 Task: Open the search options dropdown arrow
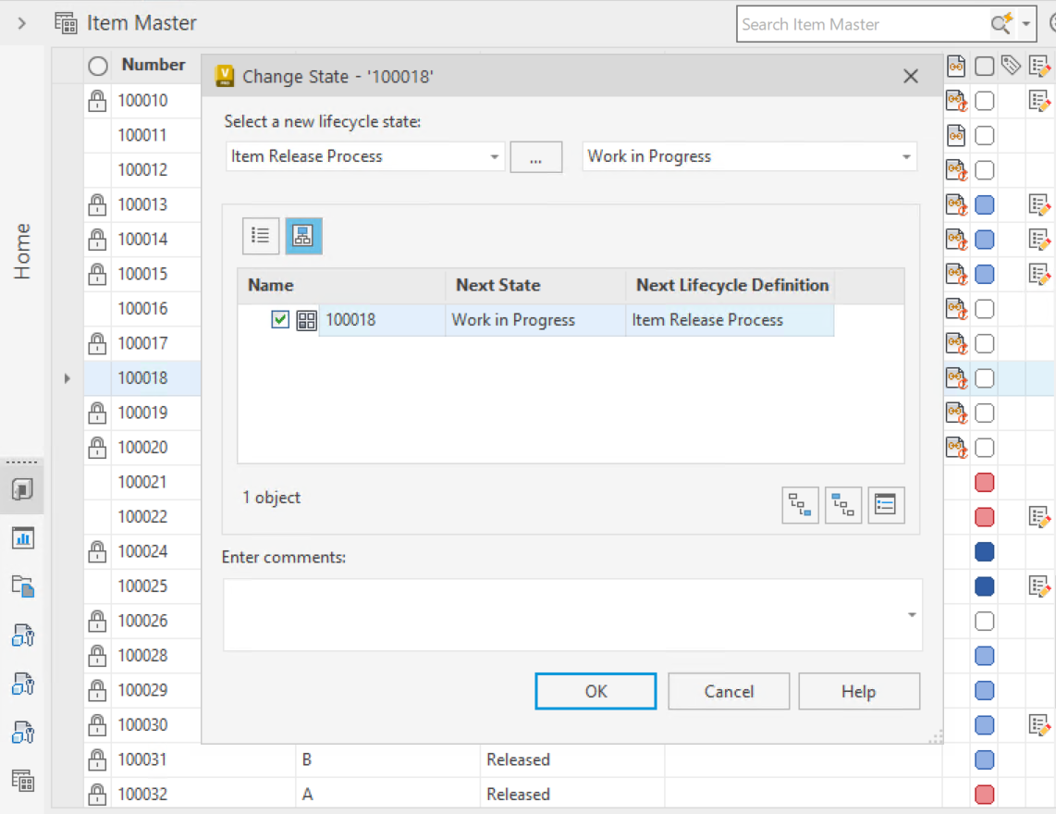(x=1026, y=24)
